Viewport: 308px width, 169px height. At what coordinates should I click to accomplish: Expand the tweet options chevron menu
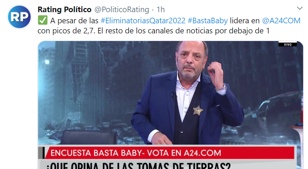300,8
